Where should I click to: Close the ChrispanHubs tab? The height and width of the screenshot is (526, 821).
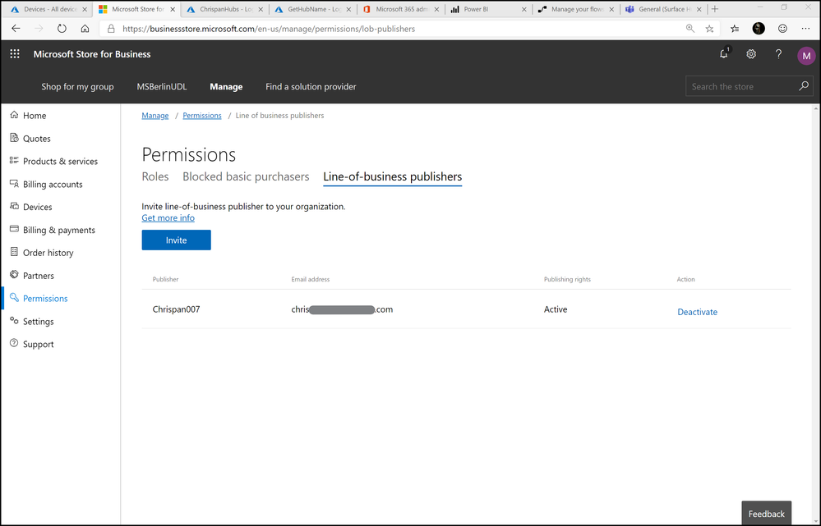coord(261,9)
